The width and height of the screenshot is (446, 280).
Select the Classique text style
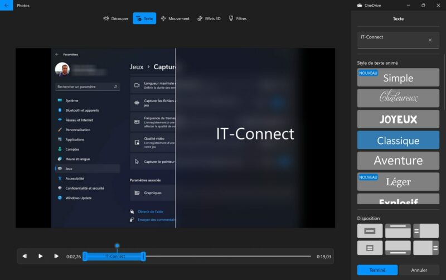tap(398, 140)
